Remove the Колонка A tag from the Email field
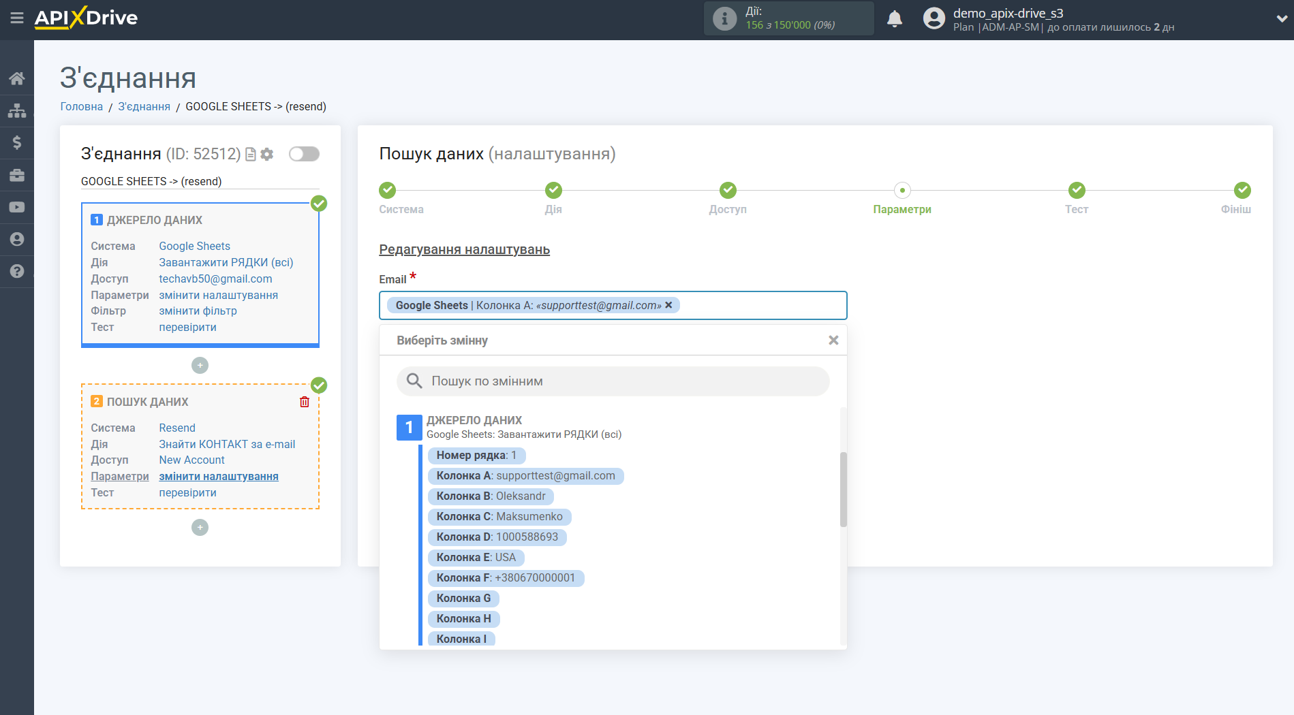The image size is (1294, 715). pos(668,305)
